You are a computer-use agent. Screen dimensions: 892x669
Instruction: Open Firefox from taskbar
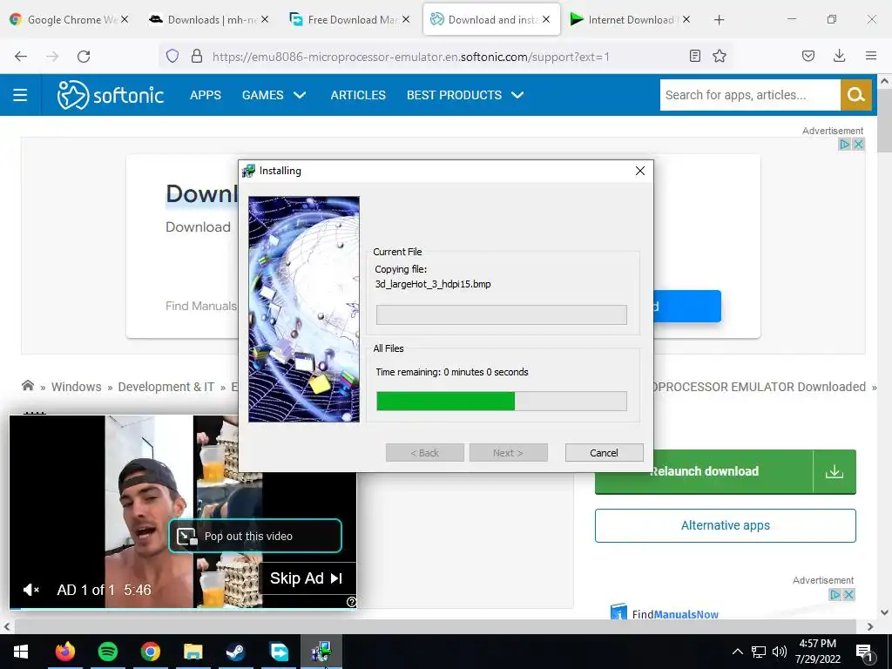pos(64,652)
